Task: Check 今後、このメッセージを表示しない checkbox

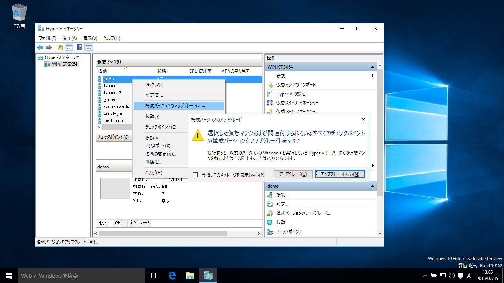Action: (x=196, y=175)
